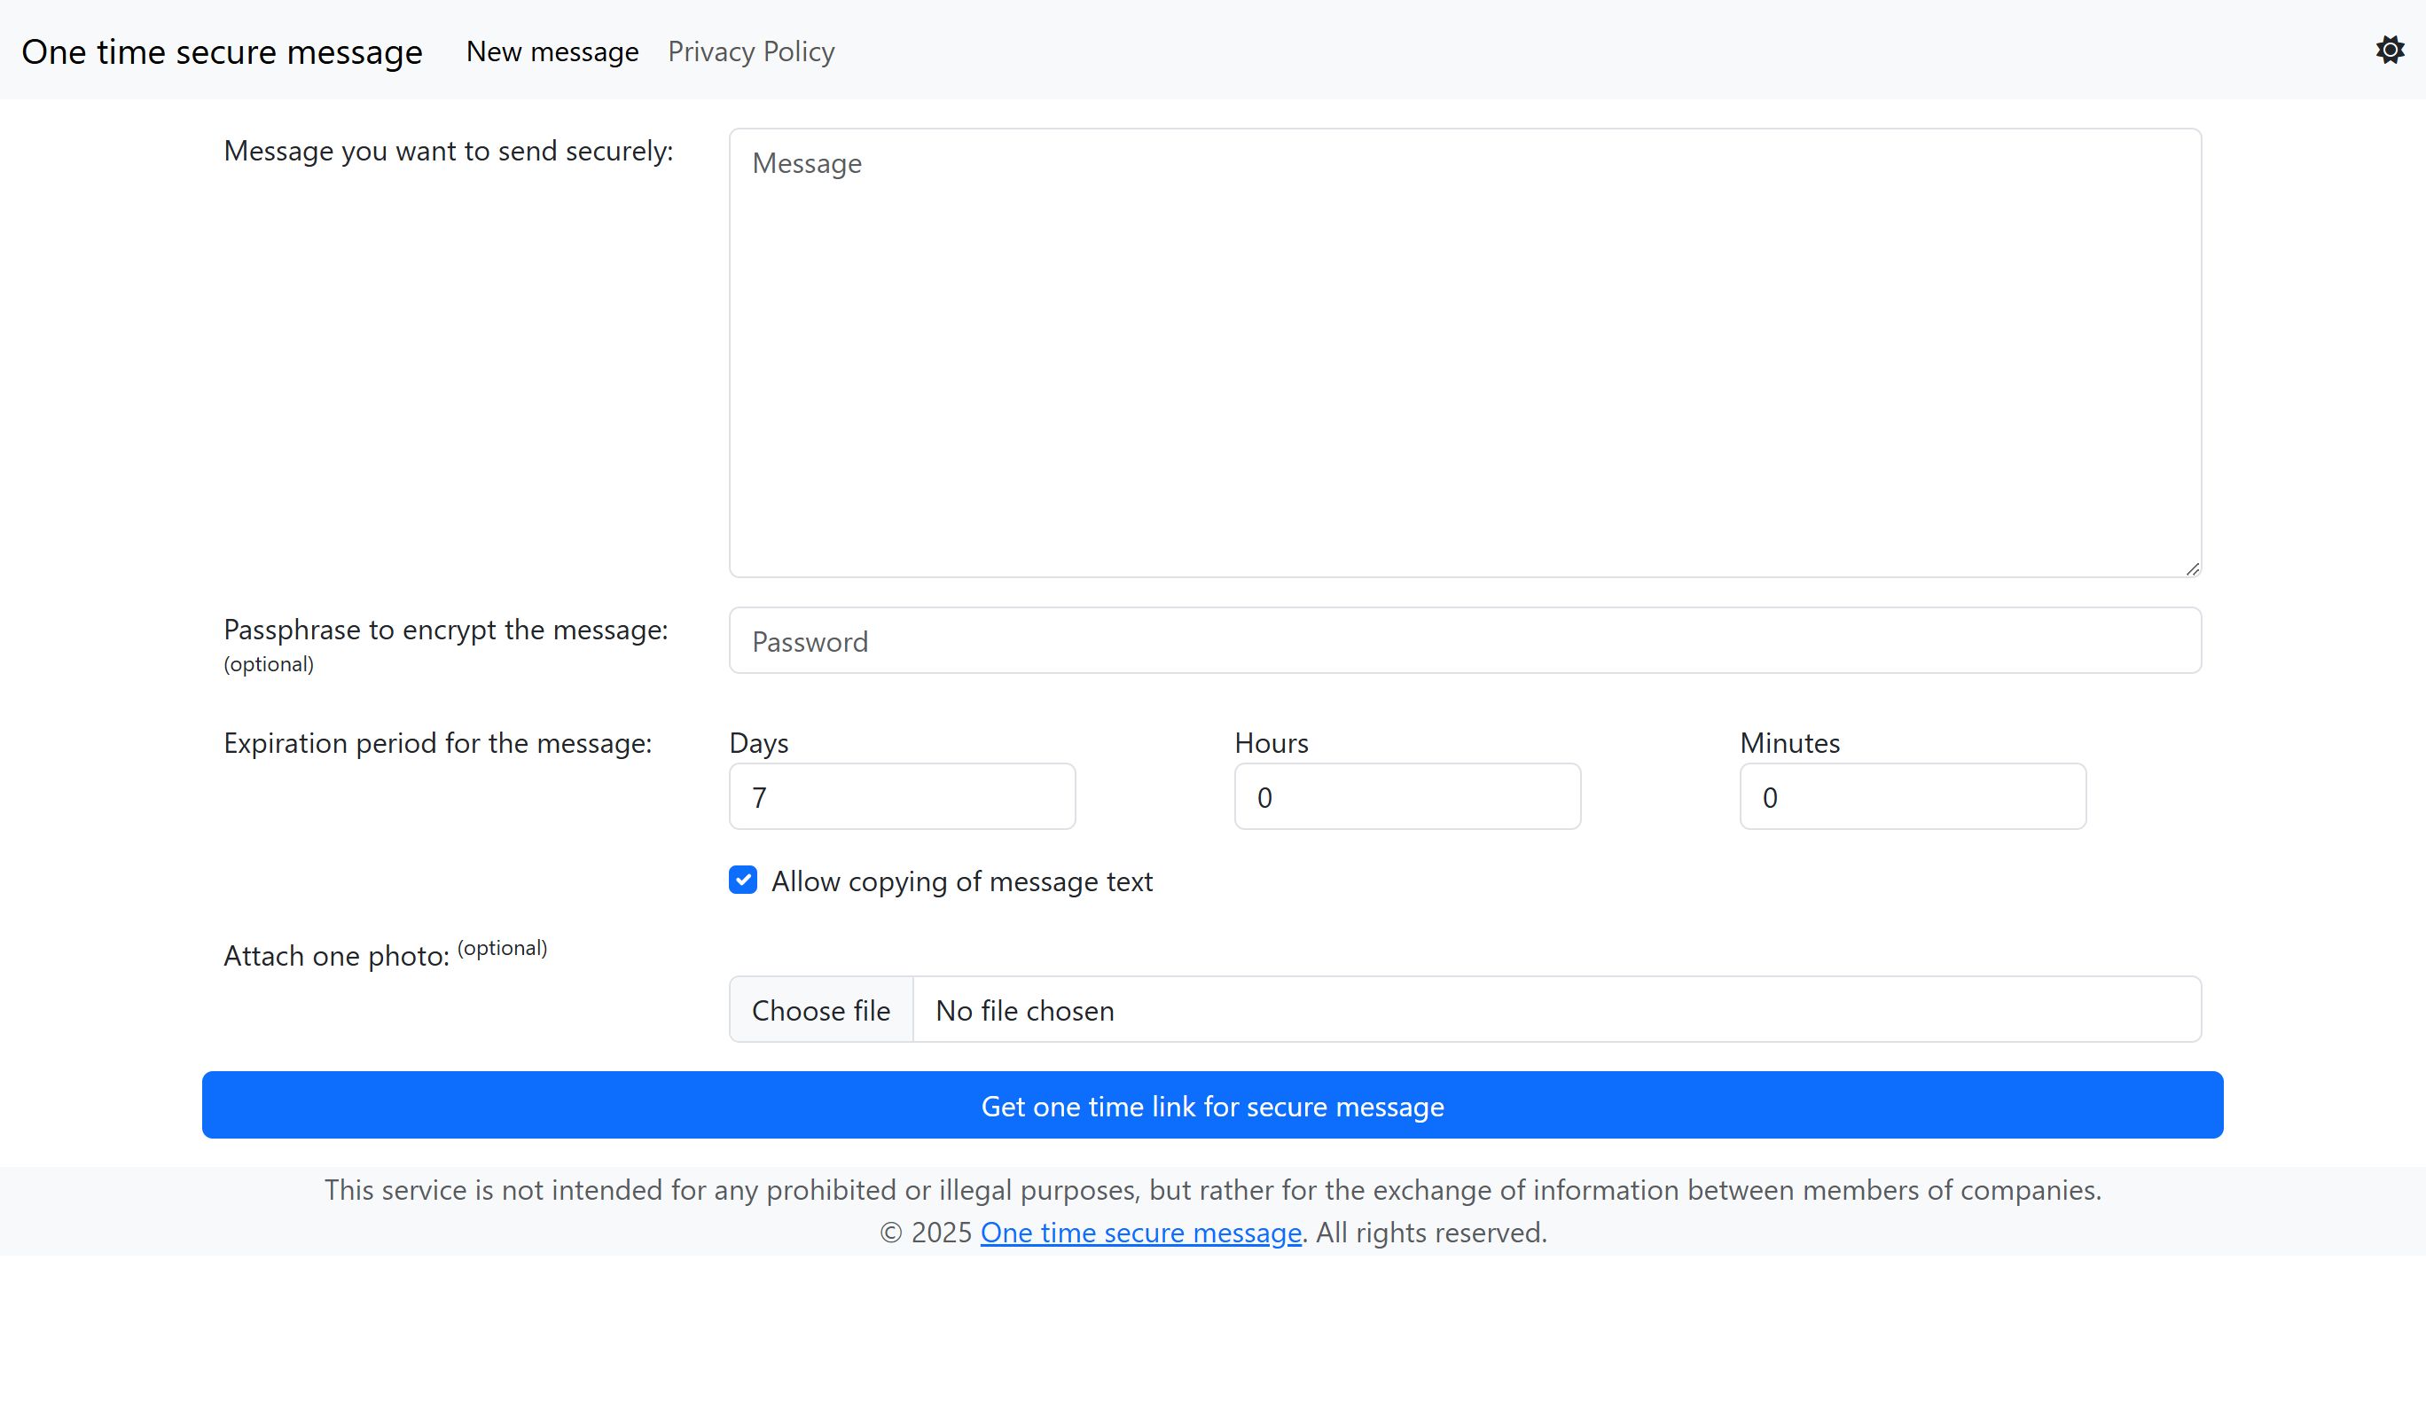Select the Hours expiration field

click(1406, 797)
